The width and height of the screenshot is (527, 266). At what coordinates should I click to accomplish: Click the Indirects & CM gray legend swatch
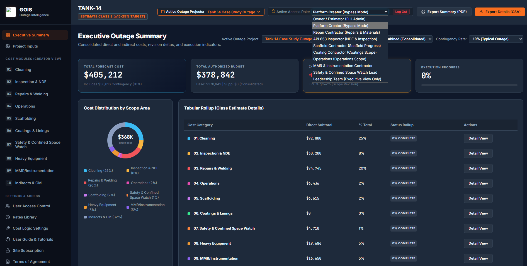coord(85,217)
